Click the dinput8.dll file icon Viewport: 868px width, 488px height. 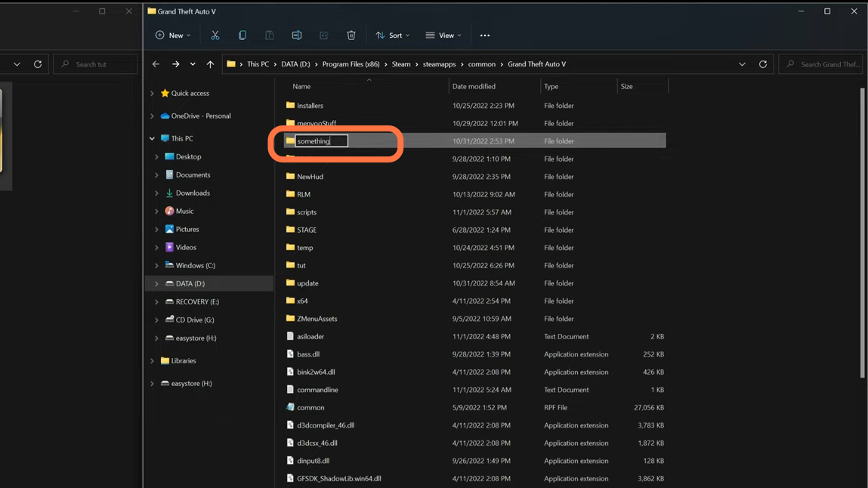(290, 460)
